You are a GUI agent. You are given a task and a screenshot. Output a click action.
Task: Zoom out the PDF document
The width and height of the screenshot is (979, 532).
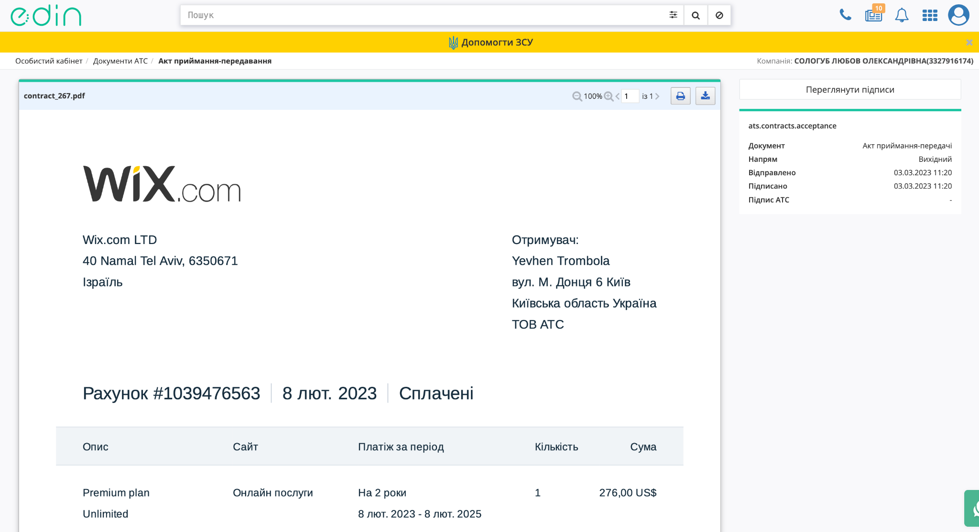point(577,96)
